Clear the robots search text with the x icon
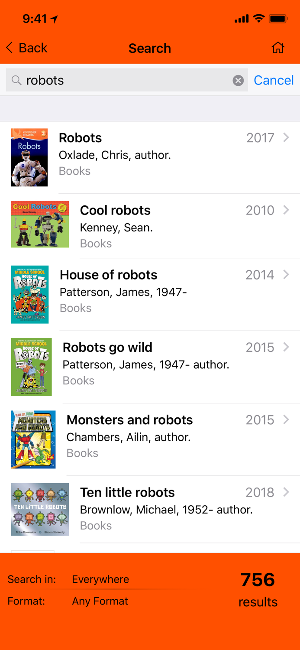Screen dimensions: 300x650 (239, 80)
